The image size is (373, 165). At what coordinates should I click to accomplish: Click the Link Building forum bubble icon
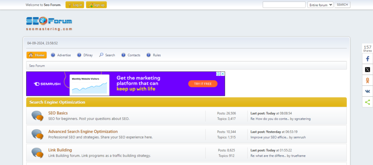[37, 153]
